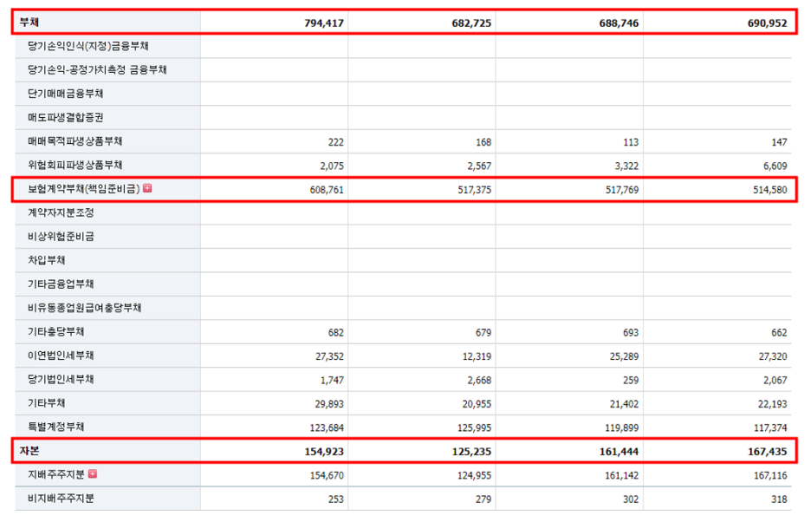
Task: Click the 662 value in 기타충당부채 row
Action: tap(779, 333)
